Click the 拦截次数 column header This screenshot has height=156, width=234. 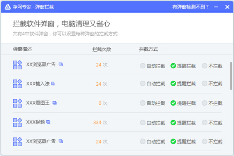pyautogui.click(x=101, y=49)
